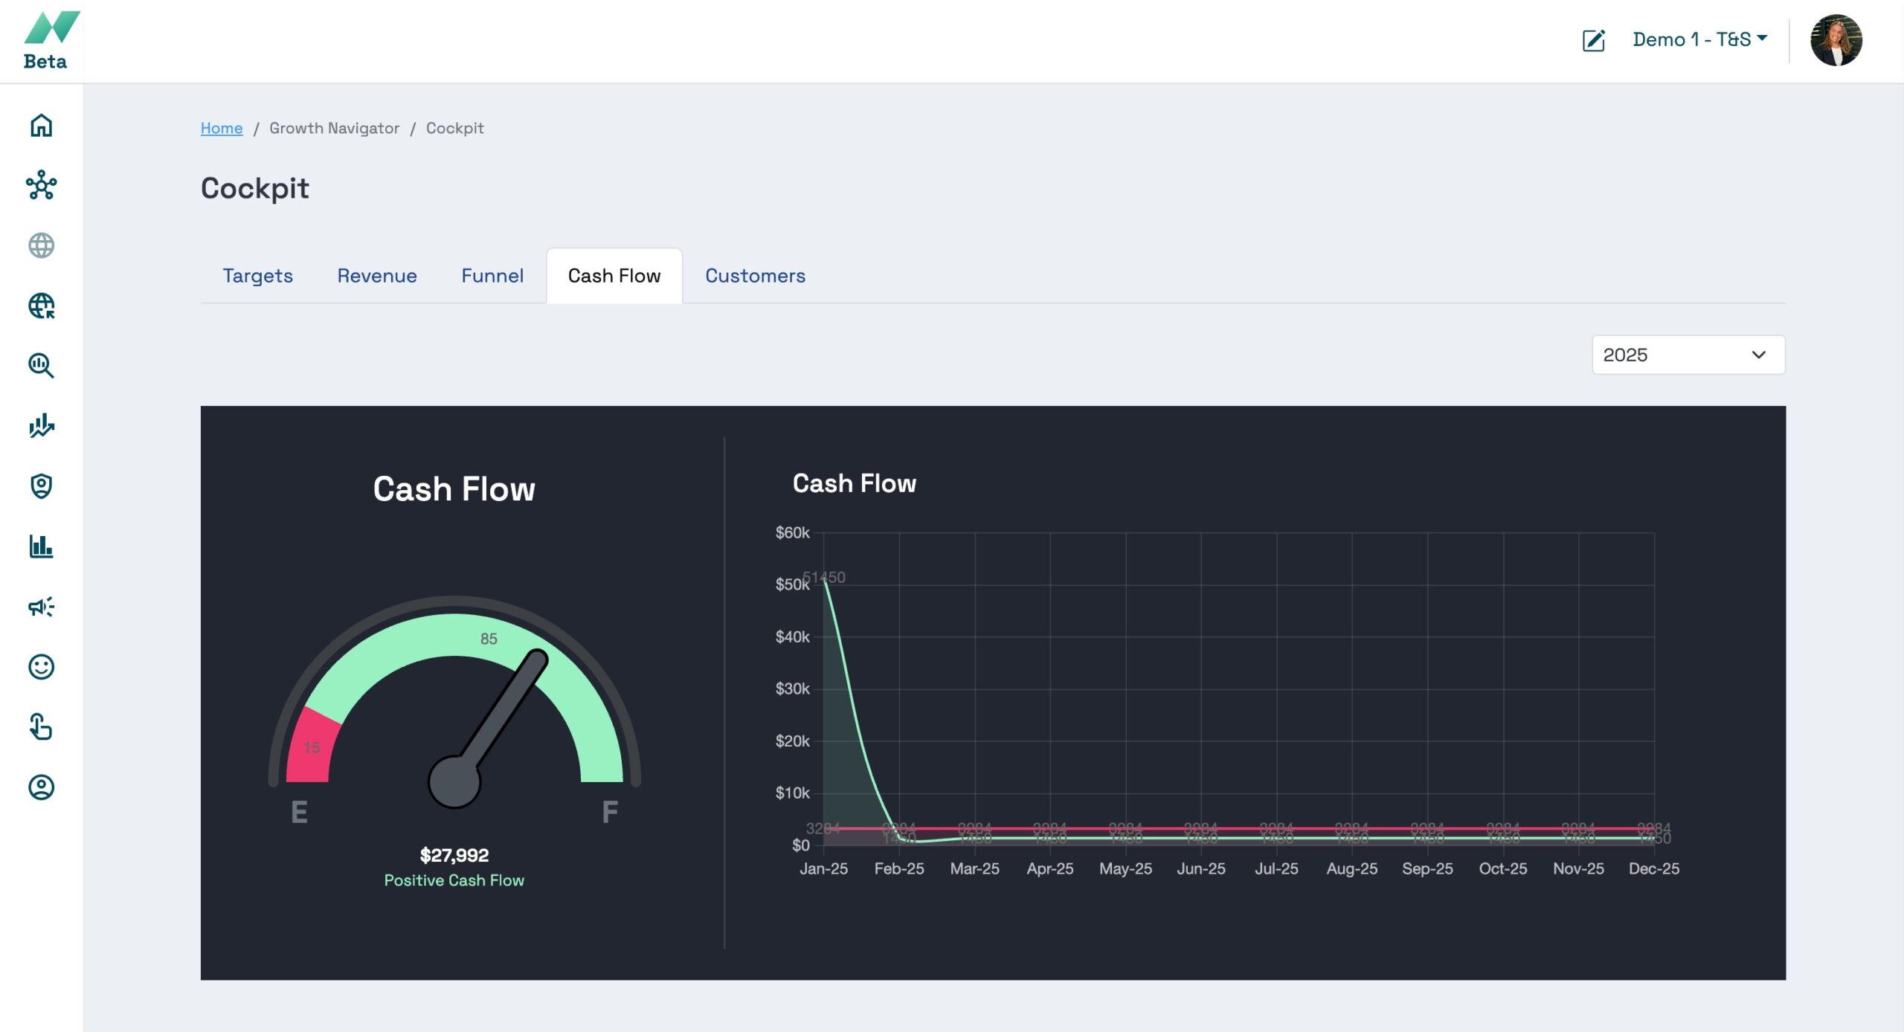The height and width of the screenshot is (1032, 1904).
Task: Click the user profile circle sidebar icon
Action: [x=41, y=787]
